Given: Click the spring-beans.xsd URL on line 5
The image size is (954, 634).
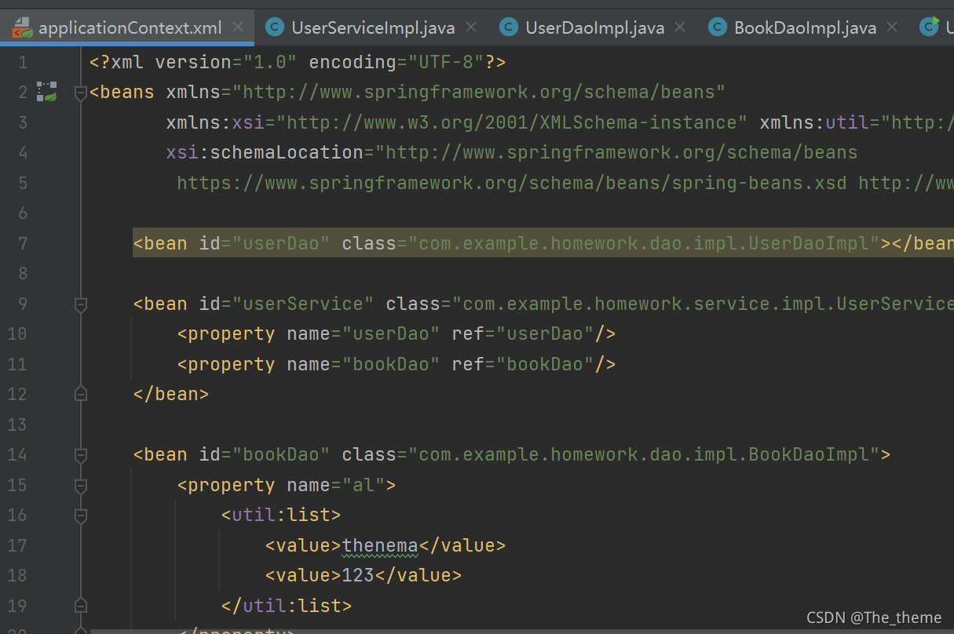Looking at the screenshot, I should 512,183.
